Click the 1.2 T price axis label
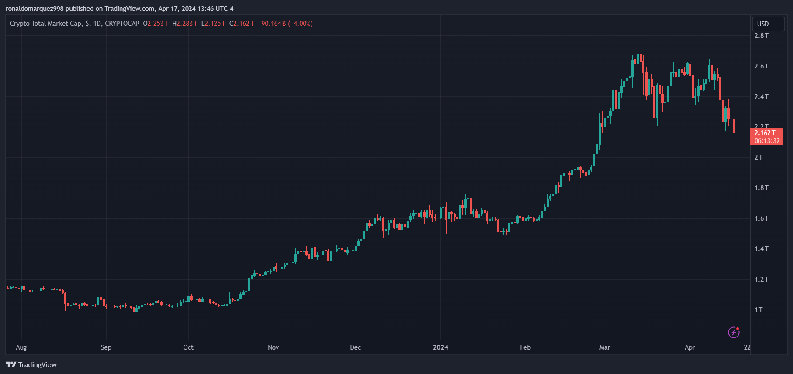793x374 pixels. click(761, 279)
